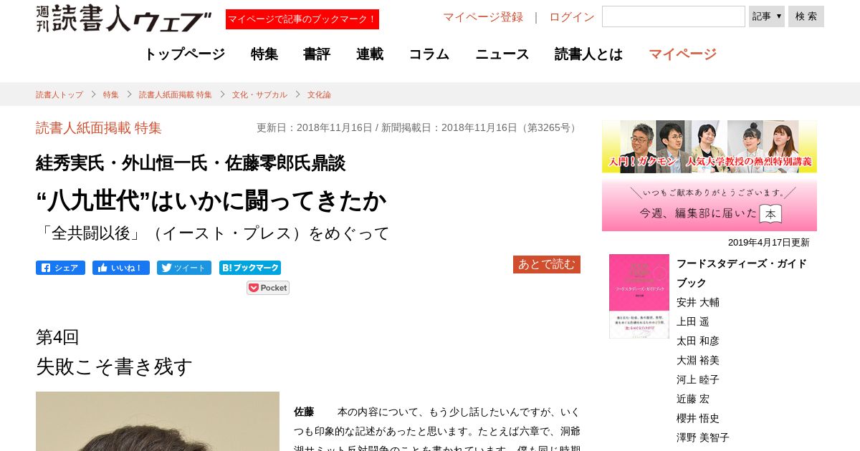860x451 pixels.
Task: Open 連載 in main navigation
Action: point(370,54)
